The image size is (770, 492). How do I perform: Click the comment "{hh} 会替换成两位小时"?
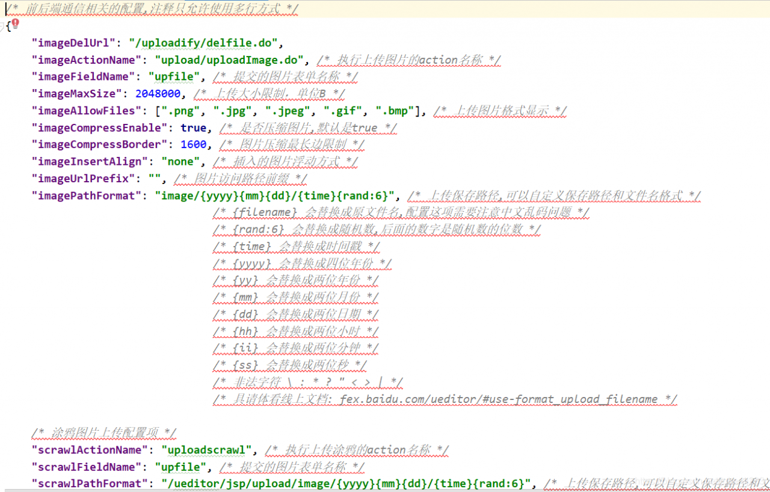coord(296,331)
